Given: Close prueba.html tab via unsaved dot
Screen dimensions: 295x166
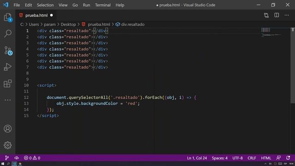Looking at the screenshot, I should [52, 15].
